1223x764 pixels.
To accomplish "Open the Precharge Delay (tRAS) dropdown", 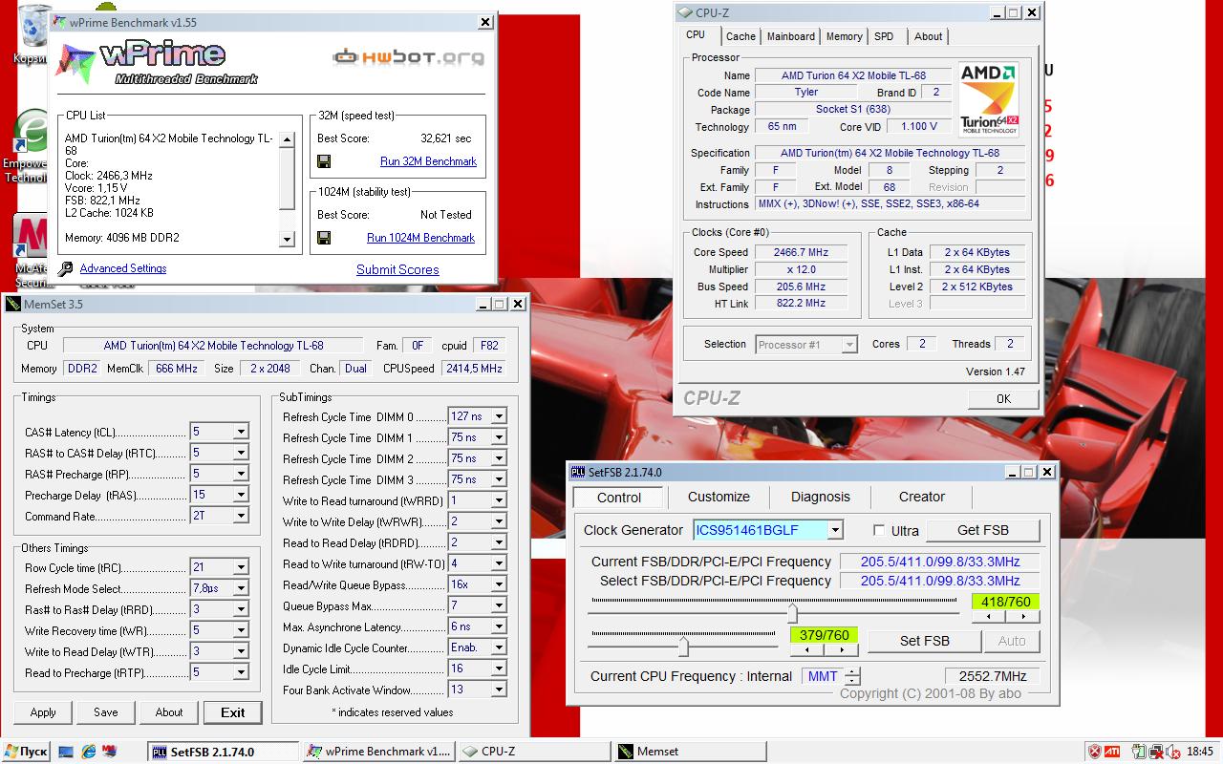I will tap(241, 495).
